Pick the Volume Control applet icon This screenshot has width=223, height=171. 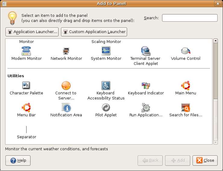(185, 50)
